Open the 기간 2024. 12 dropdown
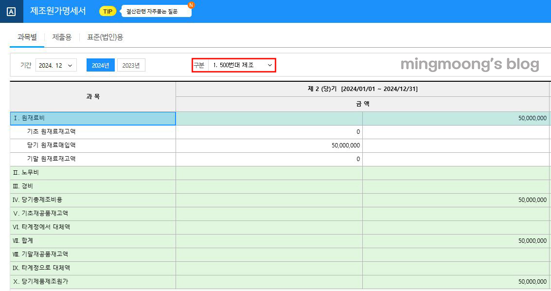551x291 pixels. (x=56, y=65)
